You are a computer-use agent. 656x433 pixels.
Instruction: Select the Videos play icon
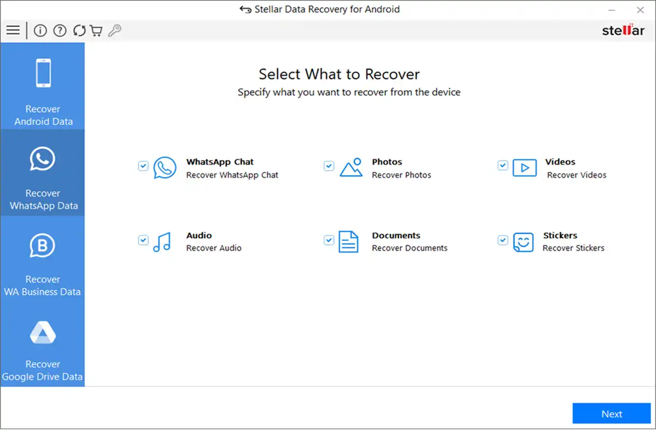tap(524, 168)
